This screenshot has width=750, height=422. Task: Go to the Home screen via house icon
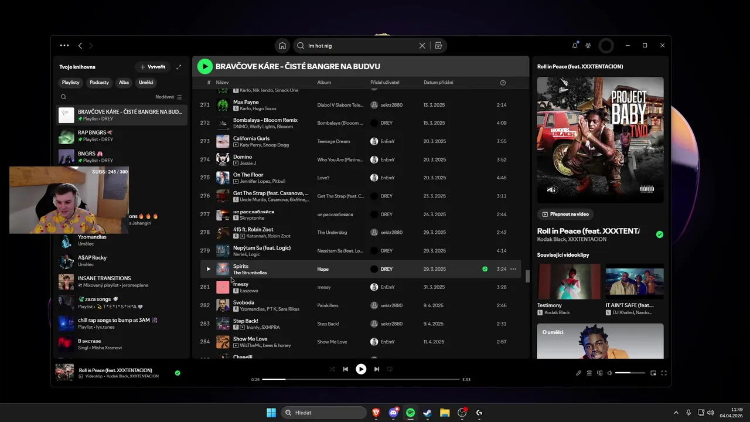tap(282, 46)
